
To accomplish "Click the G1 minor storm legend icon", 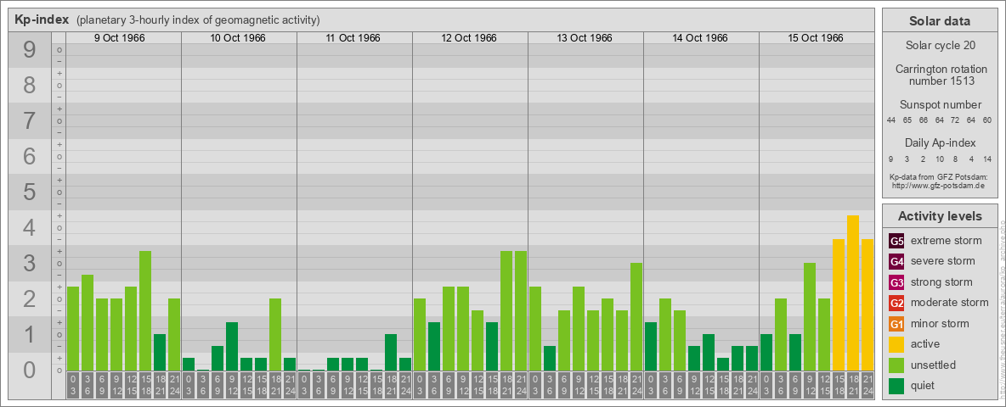I will 896,324.
